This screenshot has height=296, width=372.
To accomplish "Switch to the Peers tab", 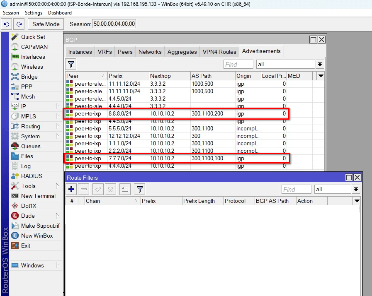I will (125, 52).
